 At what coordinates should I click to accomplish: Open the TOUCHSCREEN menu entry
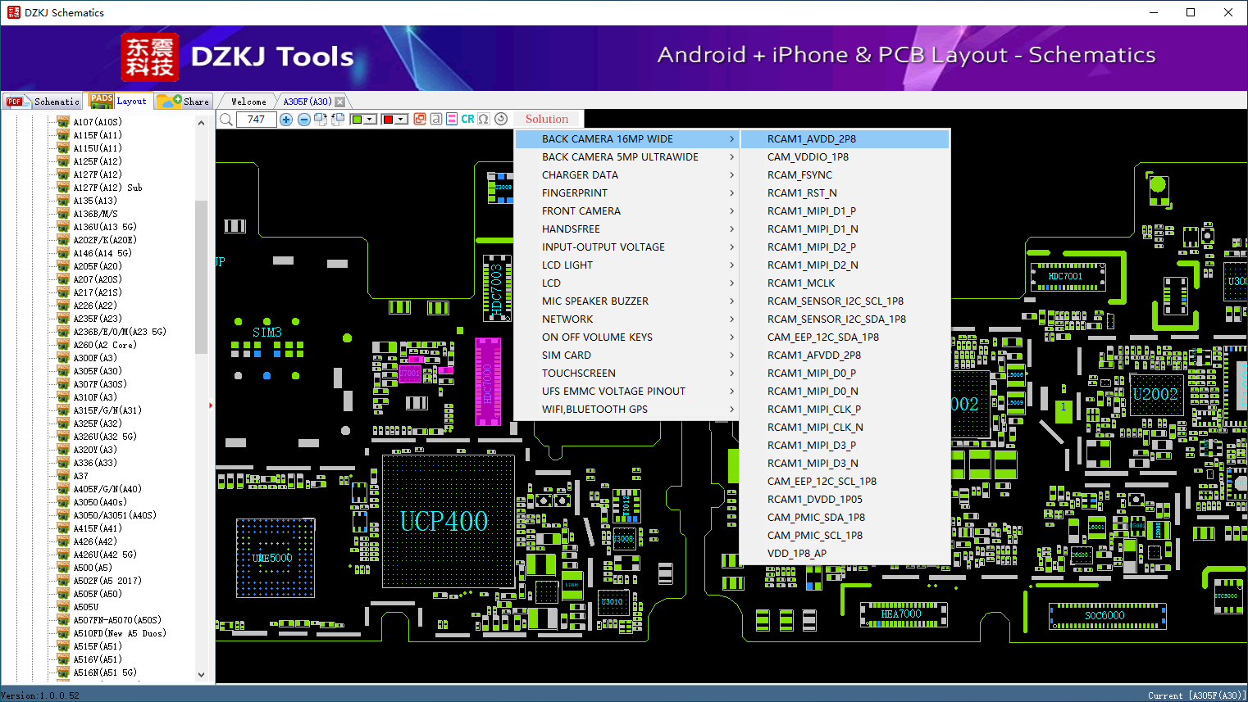click(x=627, y=374)
